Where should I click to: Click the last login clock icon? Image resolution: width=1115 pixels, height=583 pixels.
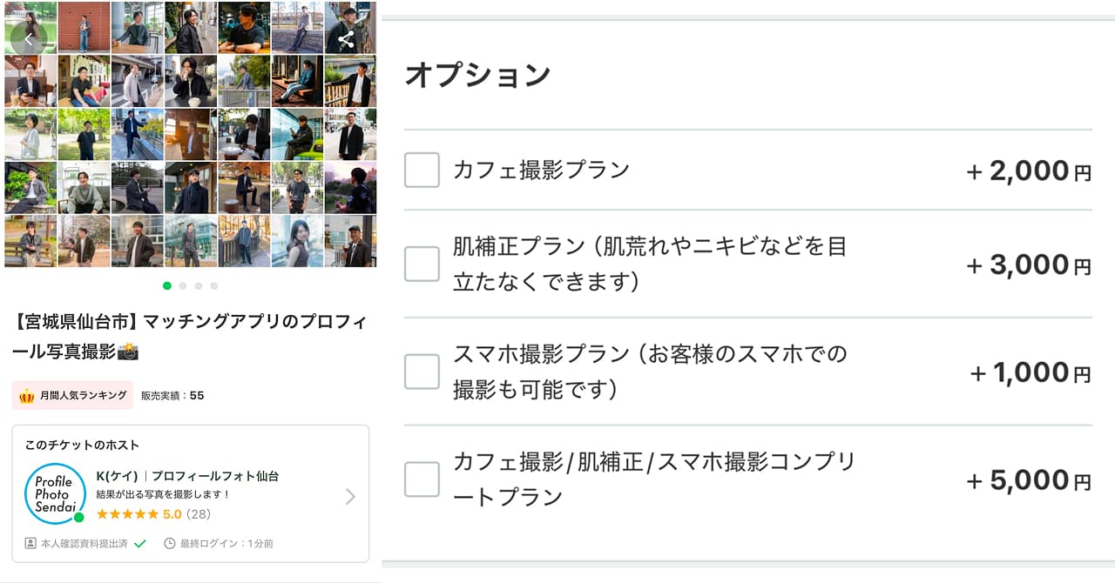[170, 544]
